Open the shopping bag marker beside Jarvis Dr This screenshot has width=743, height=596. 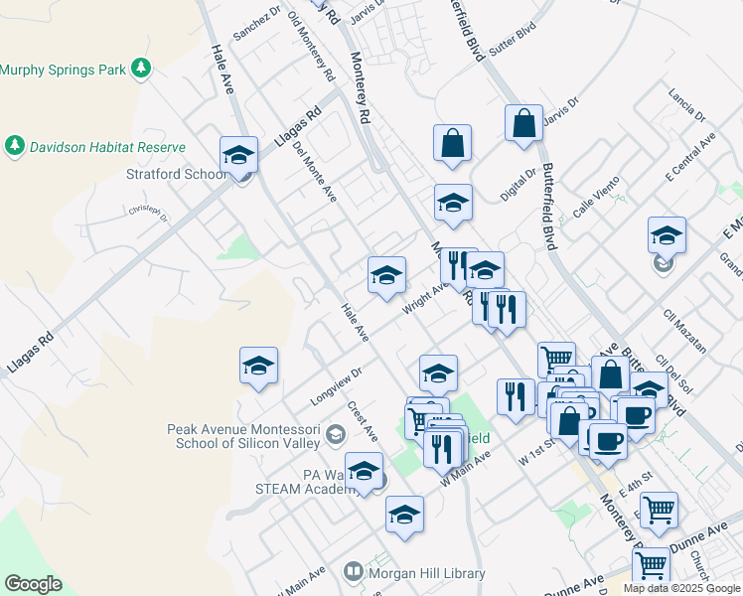pyautogui.click(x=523, y=126)
